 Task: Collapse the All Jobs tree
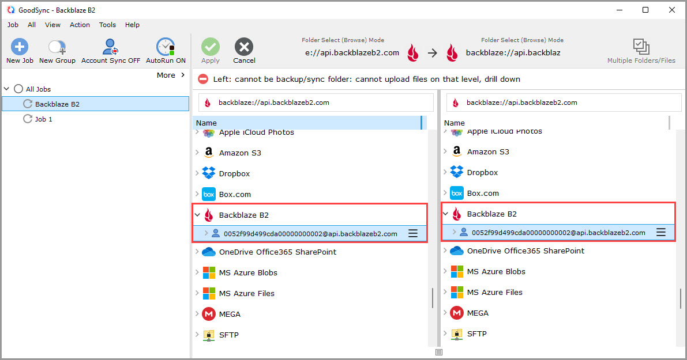click(x=6, y=89)
